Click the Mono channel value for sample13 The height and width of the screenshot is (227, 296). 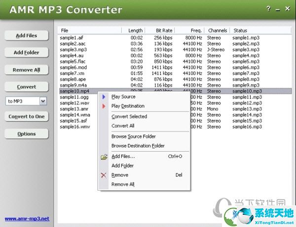213,109
